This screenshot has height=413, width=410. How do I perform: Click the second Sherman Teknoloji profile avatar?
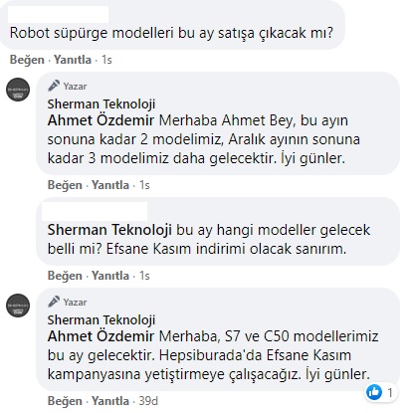click(18, 306)
